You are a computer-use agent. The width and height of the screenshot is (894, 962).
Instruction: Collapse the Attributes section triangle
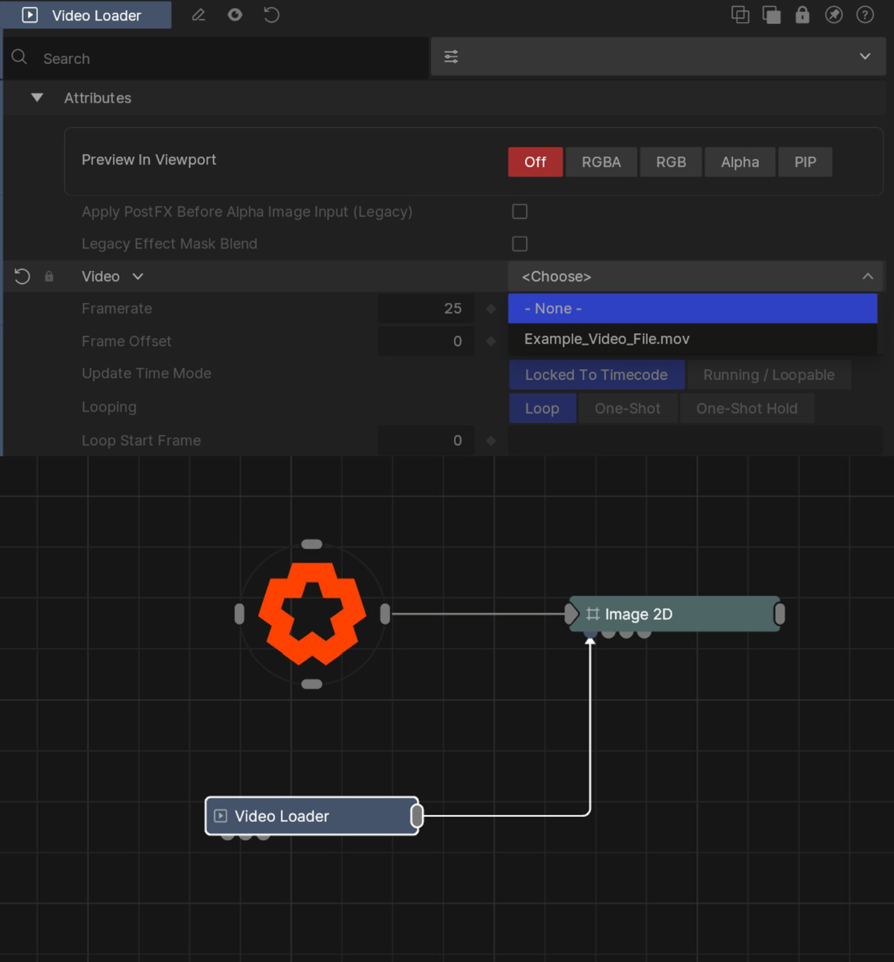(37, 98)
